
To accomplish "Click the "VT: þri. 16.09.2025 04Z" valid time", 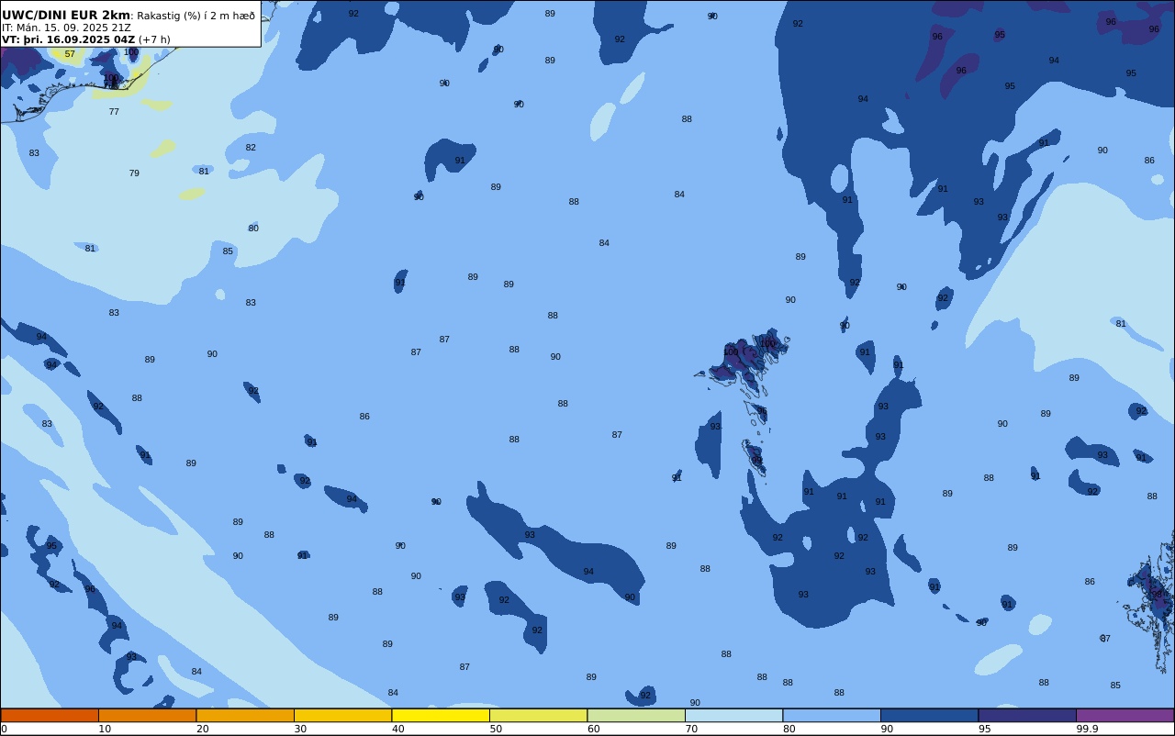I will pos(68,39).
